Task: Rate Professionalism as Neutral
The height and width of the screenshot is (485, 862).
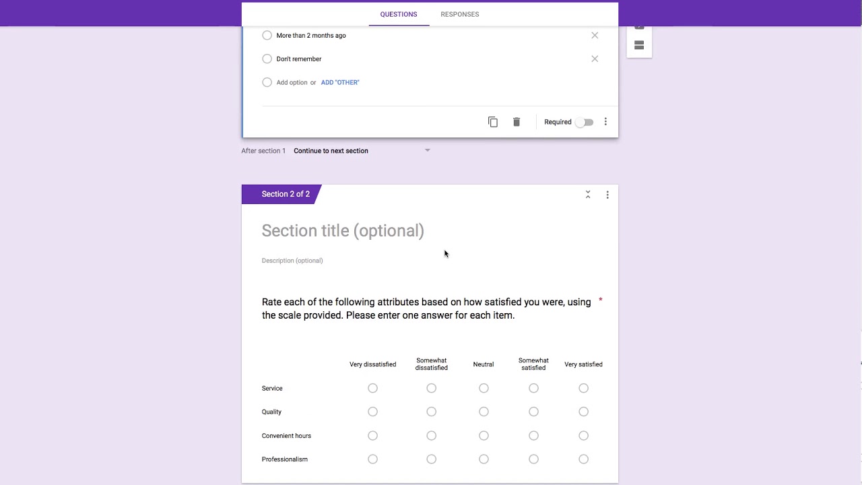Action: pyautogui.click(x=484, y=459)
